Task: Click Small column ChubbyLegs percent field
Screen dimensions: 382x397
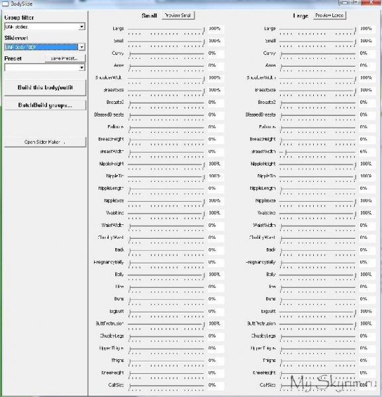Action: click(x=216, y=336)
